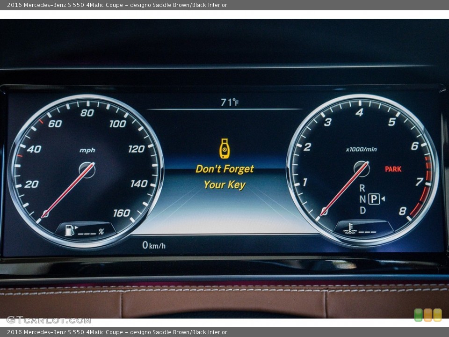Screen dimensions: 449x337
Task: Click the bottom caption title text
Action: point(117,332)
